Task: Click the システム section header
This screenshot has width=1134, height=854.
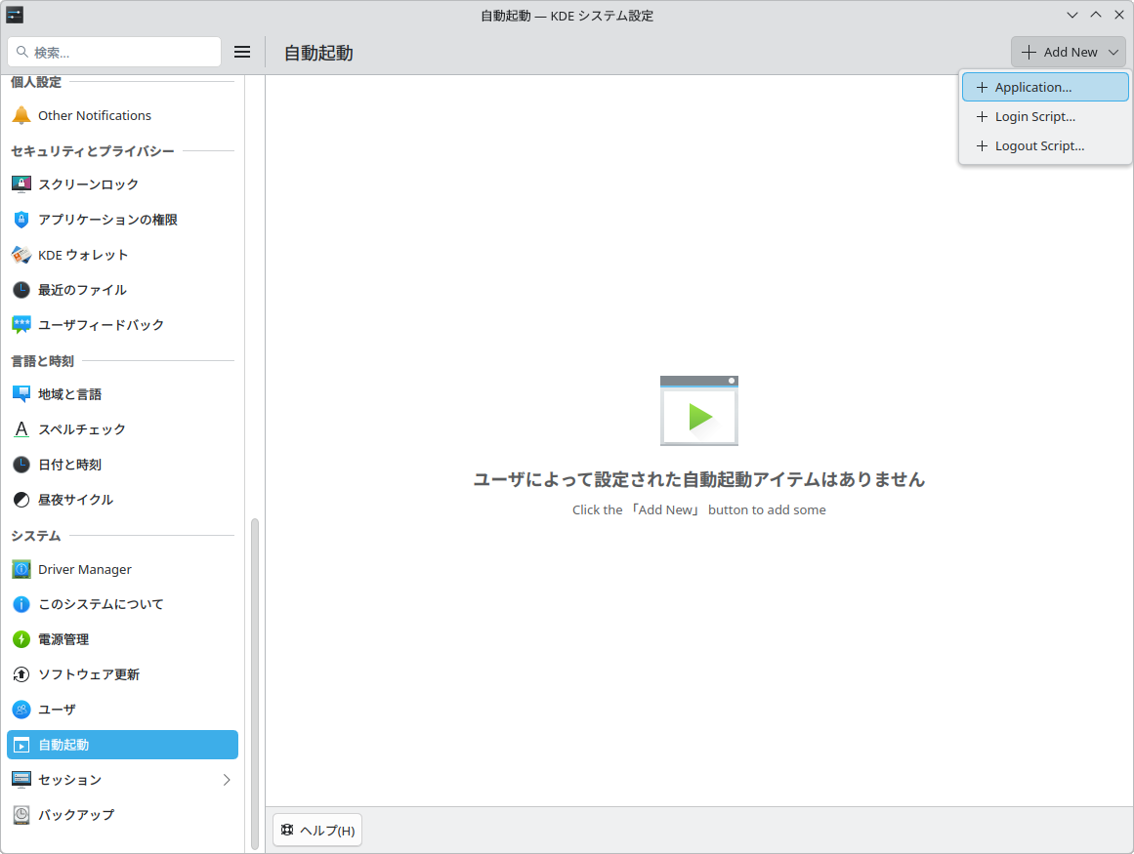Action: click(36, 536)
